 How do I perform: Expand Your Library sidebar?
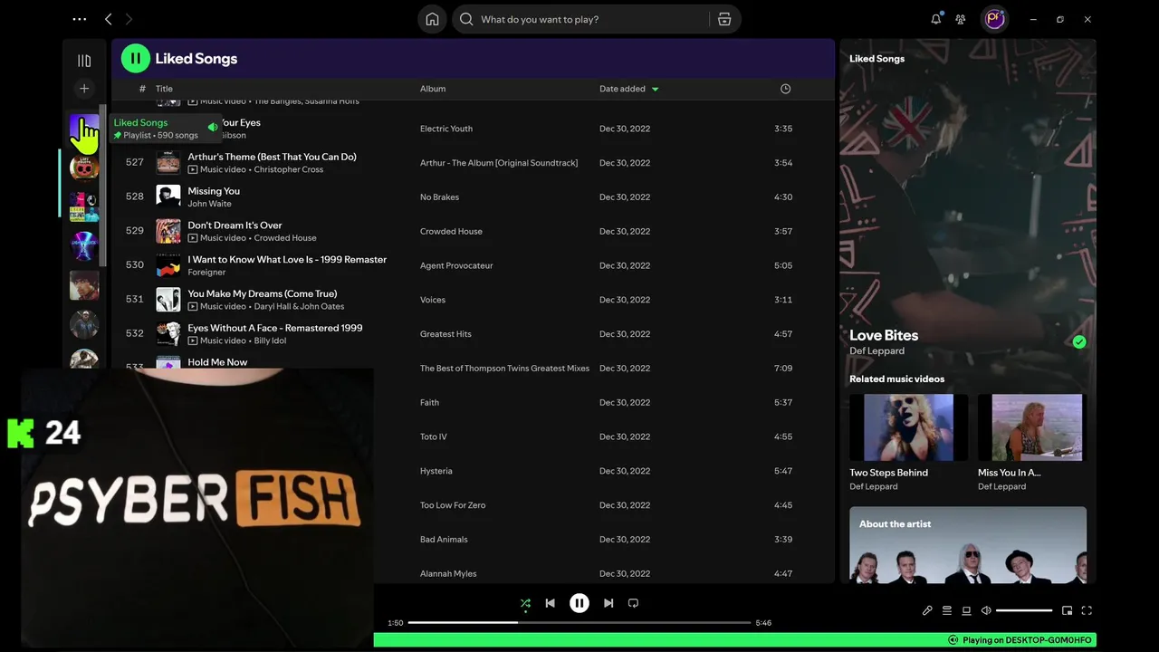pos(84,61)
